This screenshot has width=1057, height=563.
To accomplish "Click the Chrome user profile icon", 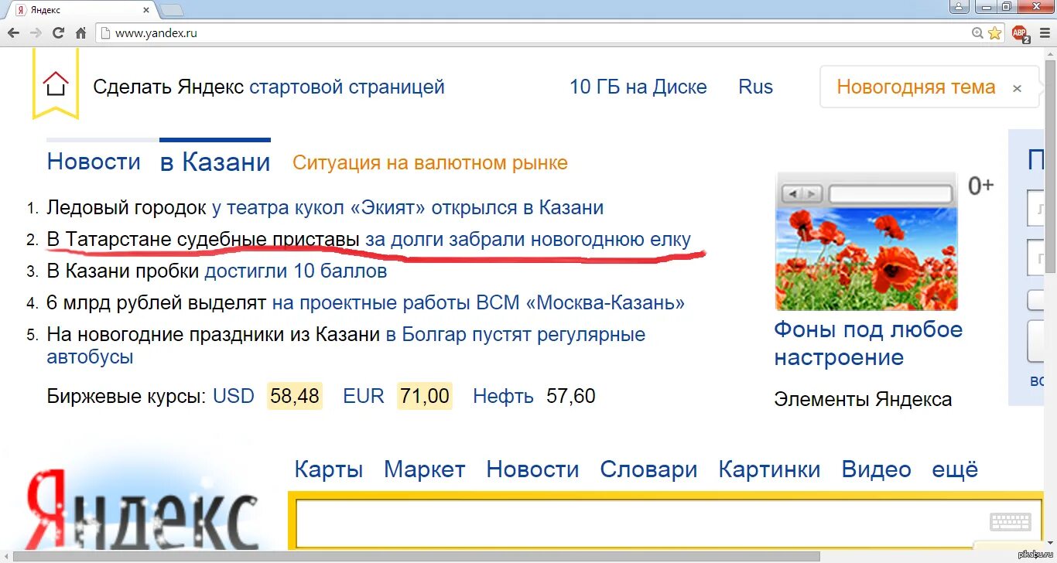I will pyautogui.click(x=959, y=6).
